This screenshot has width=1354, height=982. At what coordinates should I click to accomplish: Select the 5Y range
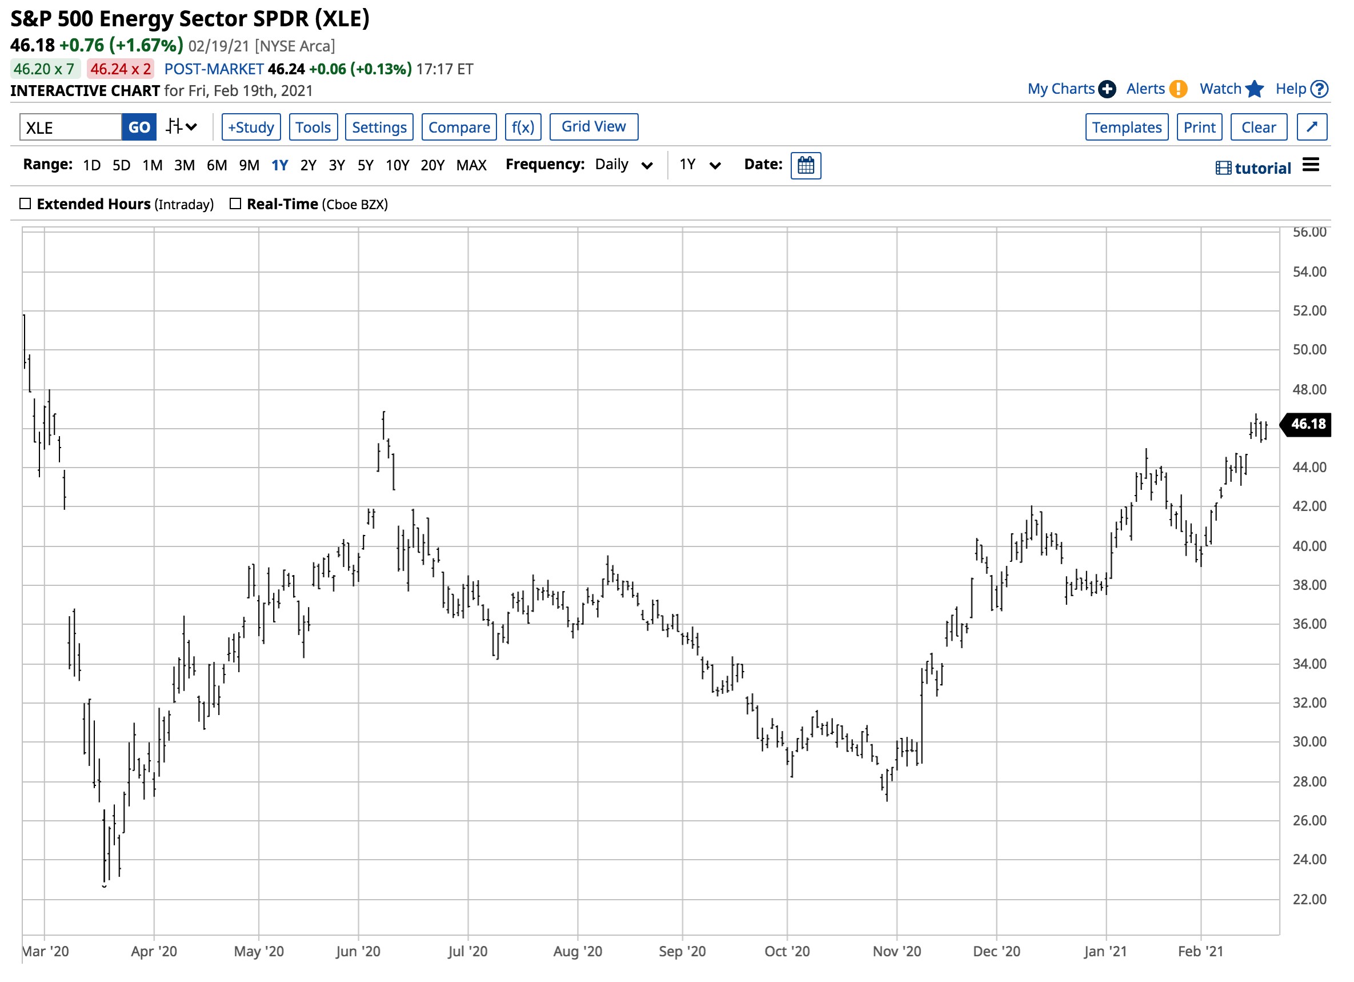point(366,165)
